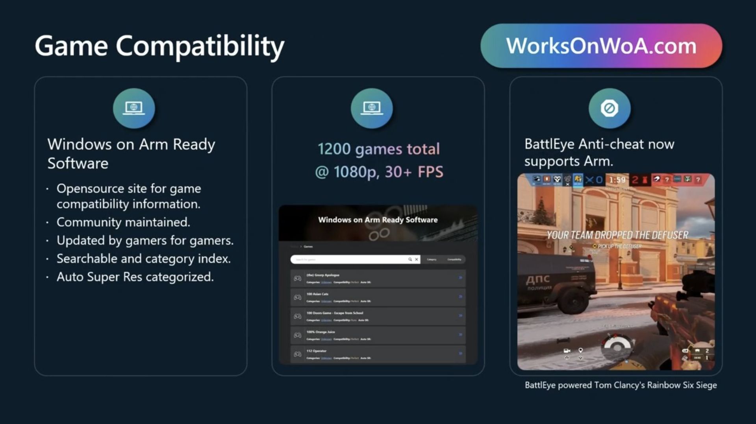Click gamepad icon for 100 Doors Game row
Screen dimensions: 756x424
(298, 316)
